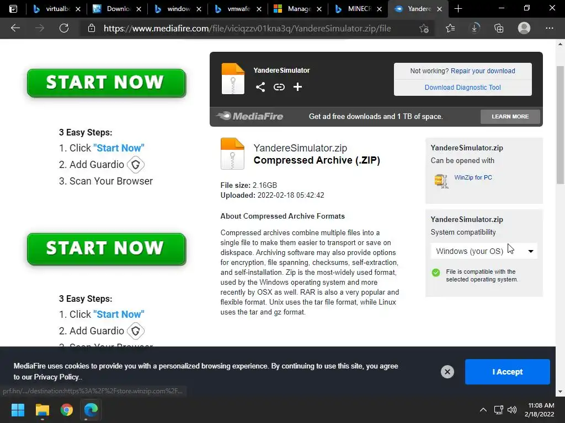Image resolution: width=565 pixels, height=423 pixels.
Task: Dismiss cookie notice with X icon
Action: (447, 372)
